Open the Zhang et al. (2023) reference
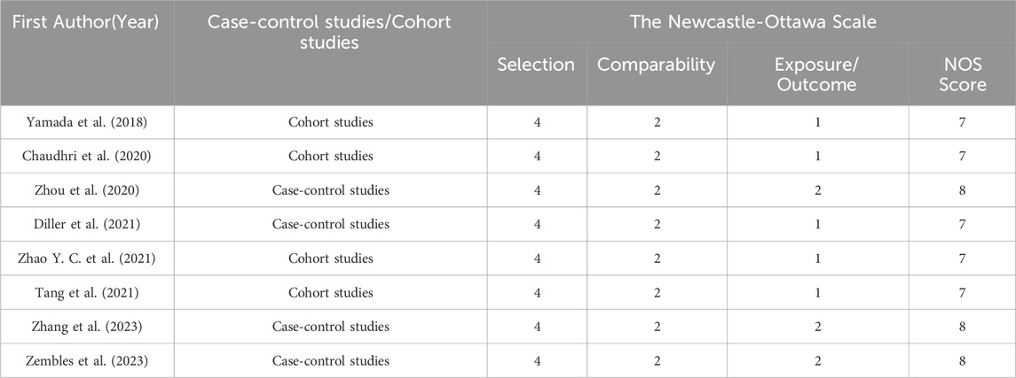Image resolution: width=1016 pixels, height=378 pixels. click(x=86, y=327)
